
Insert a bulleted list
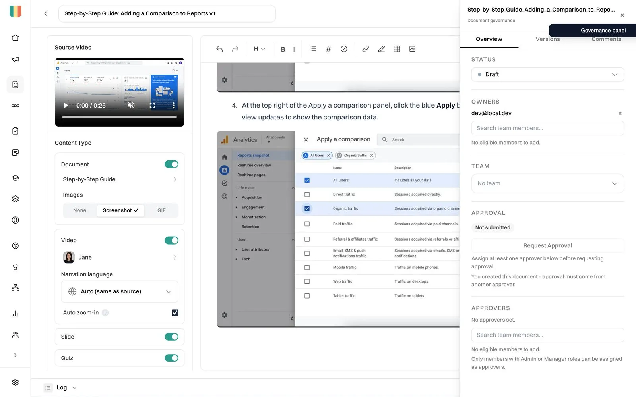click(313, 49)
